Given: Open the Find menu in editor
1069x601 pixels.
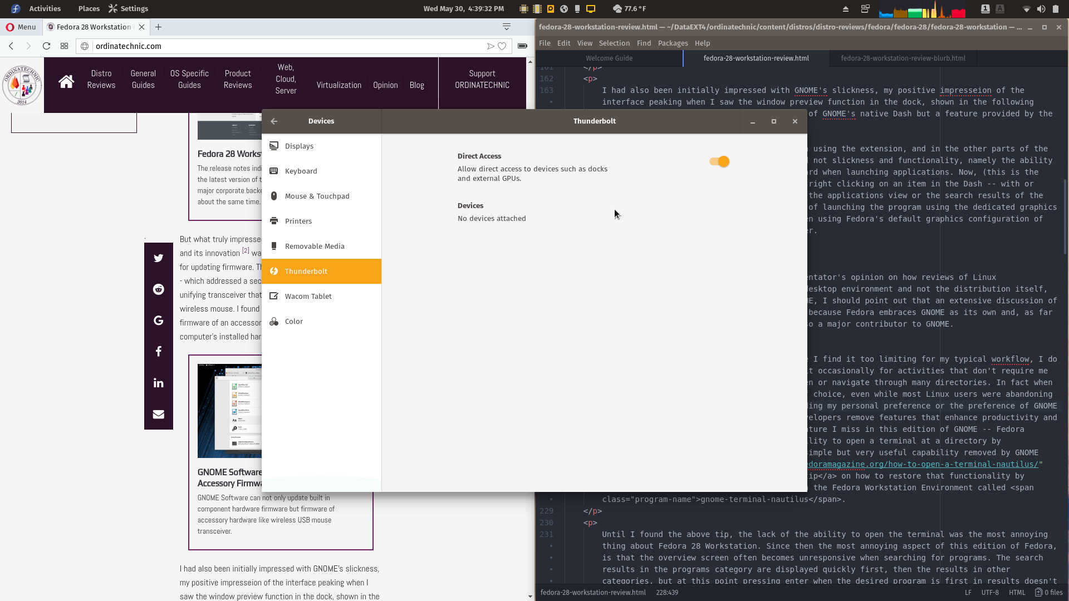Looking at the screenshot, I should point(644,43).
